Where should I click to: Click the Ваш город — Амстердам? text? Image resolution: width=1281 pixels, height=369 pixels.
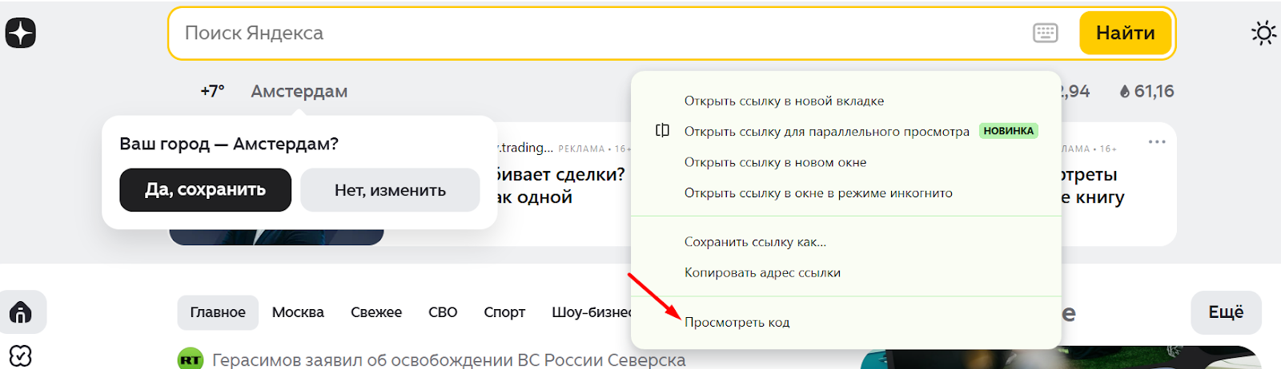click(229, 144)
